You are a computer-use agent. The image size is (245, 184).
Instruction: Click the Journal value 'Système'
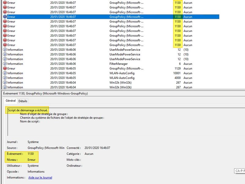(33, 142)
